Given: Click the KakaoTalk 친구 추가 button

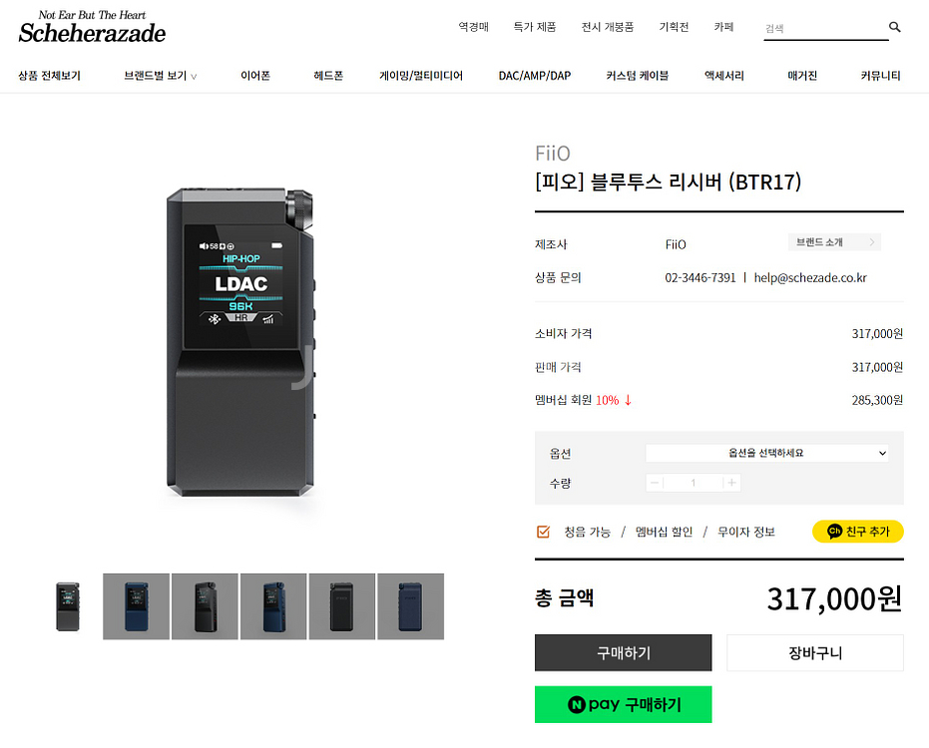Looking at the screenshot, I should click(x=857, y=532).
